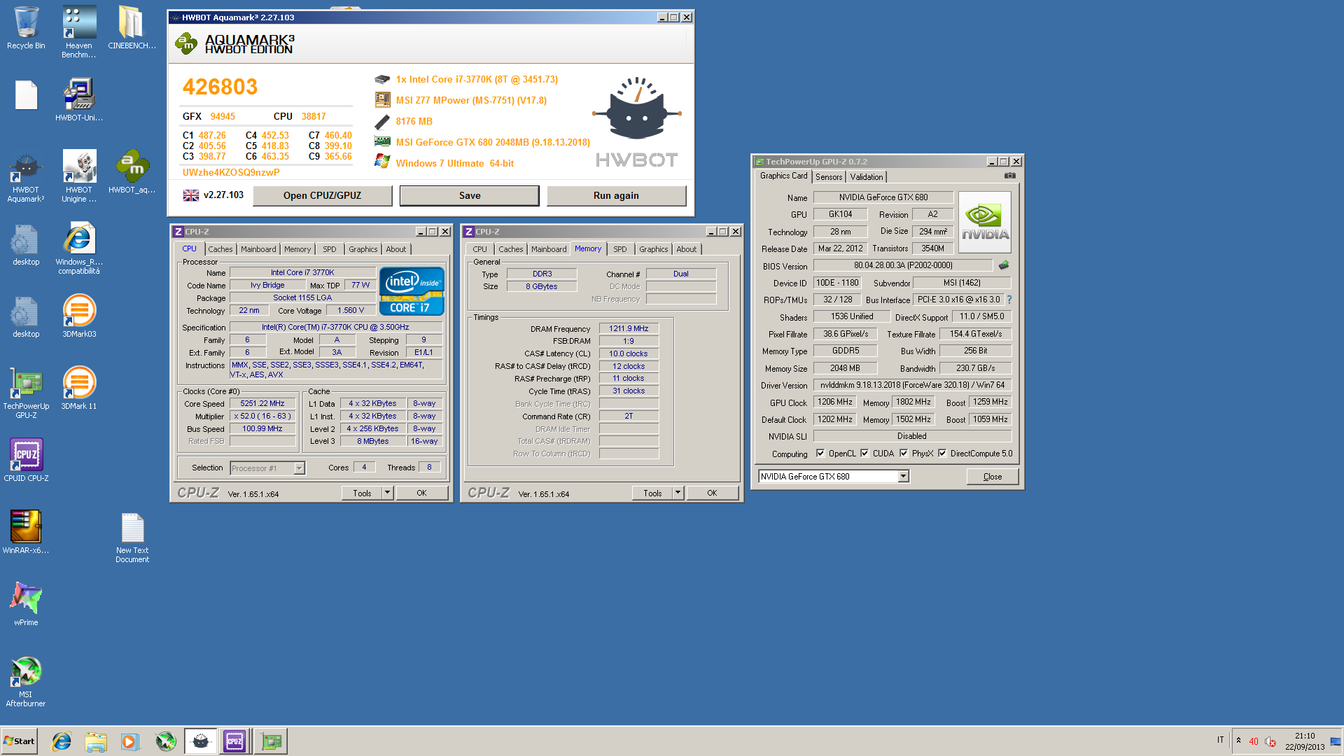Click Run again button
The image size is (1344, 756).
[x=616, y=195]
